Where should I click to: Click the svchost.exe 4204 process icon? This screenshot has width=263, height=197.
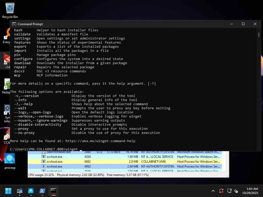(x=44, y=157)
